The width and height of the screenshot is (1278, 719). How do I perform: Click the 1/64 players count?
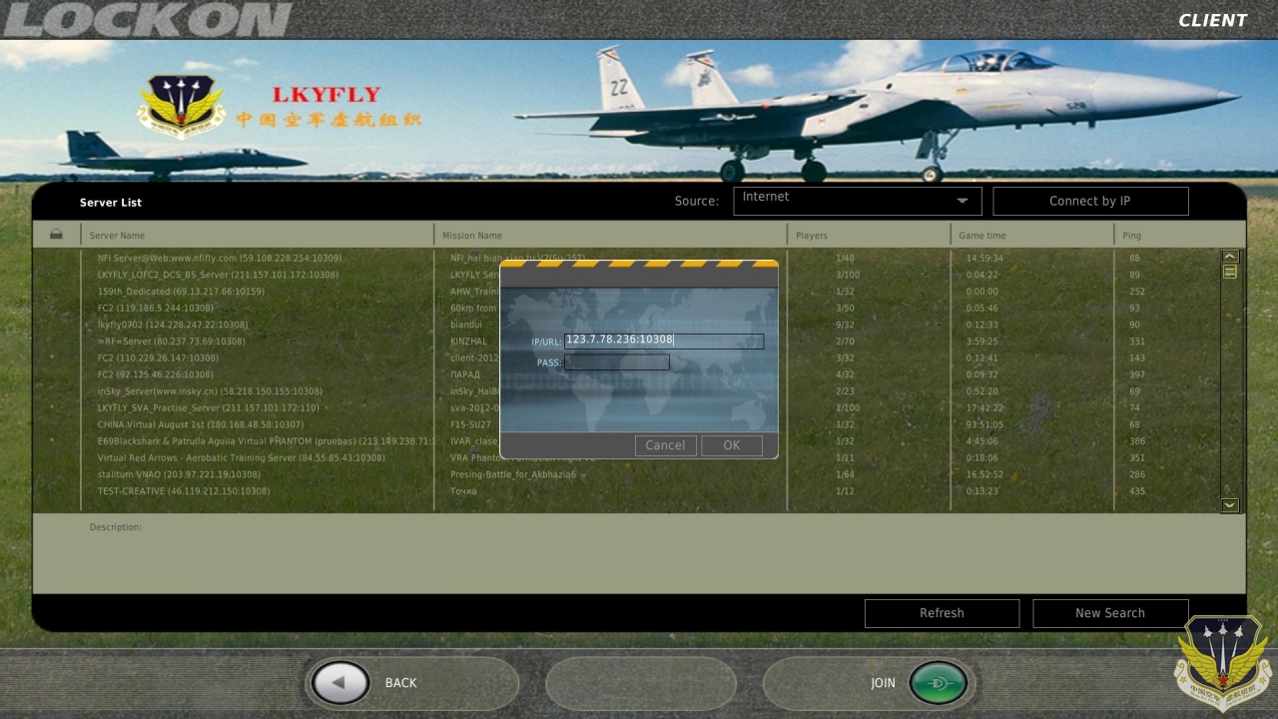click(845, 474)
